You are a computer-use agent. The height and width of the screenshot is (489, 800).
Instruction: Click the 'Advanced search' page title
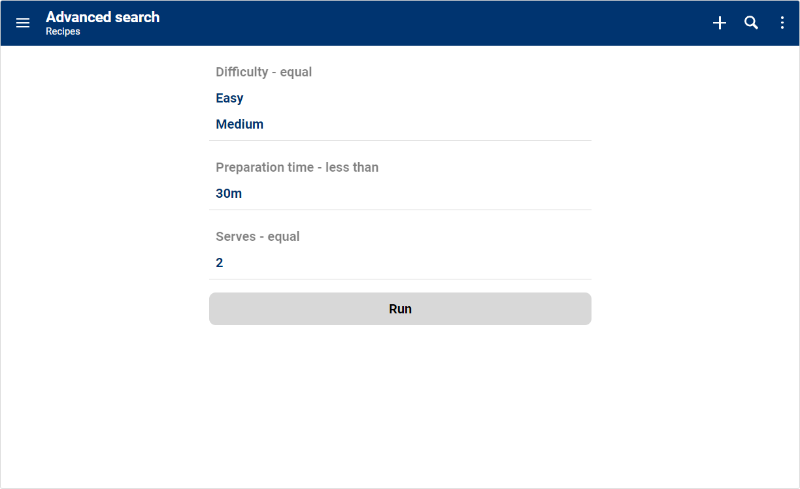[103, 17]
